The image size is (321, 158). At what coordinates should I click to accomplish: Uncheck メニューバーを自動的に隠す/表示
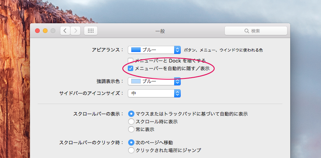131,68
